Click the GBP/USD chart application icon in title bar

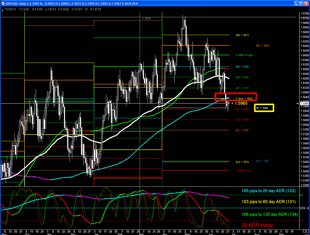click(3, 3)
